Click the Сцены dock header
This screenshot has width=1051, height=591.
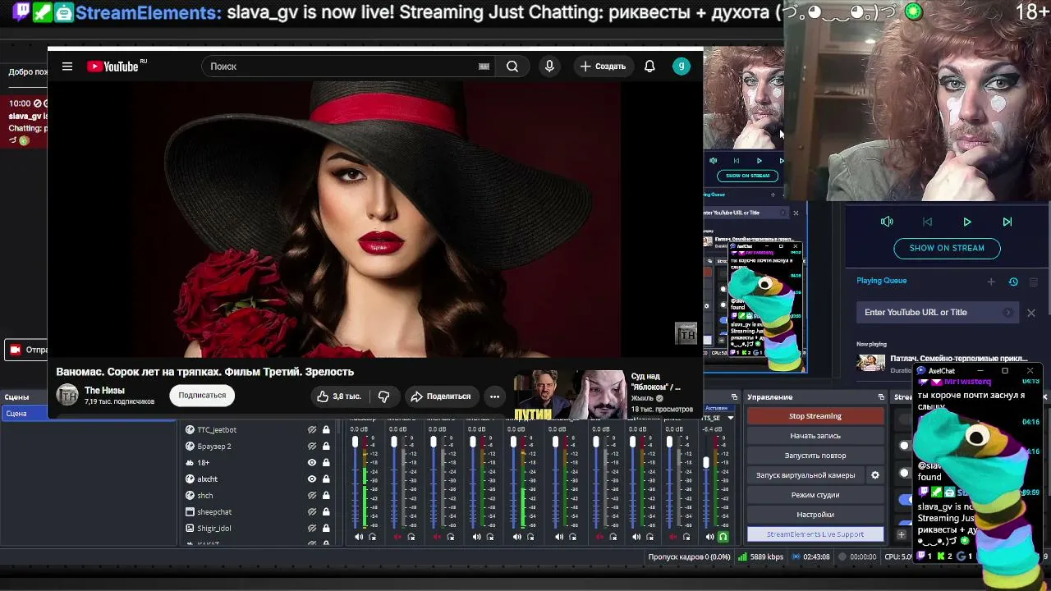point(16,397)
